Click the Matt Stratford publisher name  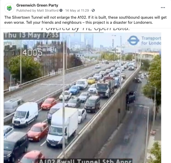click(48, 11)
